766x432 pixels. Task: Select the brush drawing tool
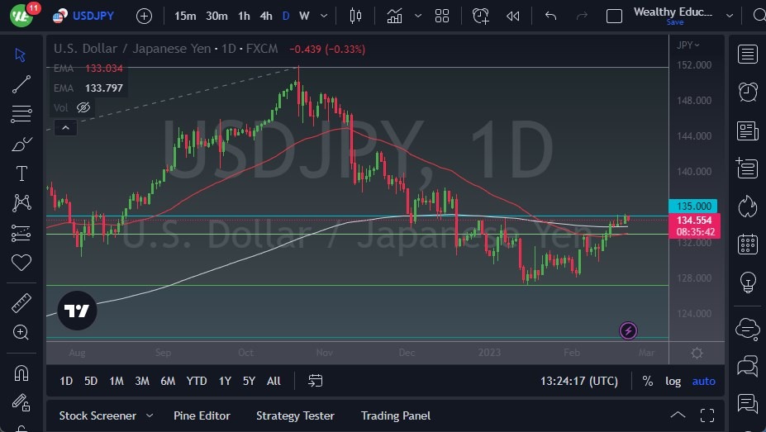(21, 144)
